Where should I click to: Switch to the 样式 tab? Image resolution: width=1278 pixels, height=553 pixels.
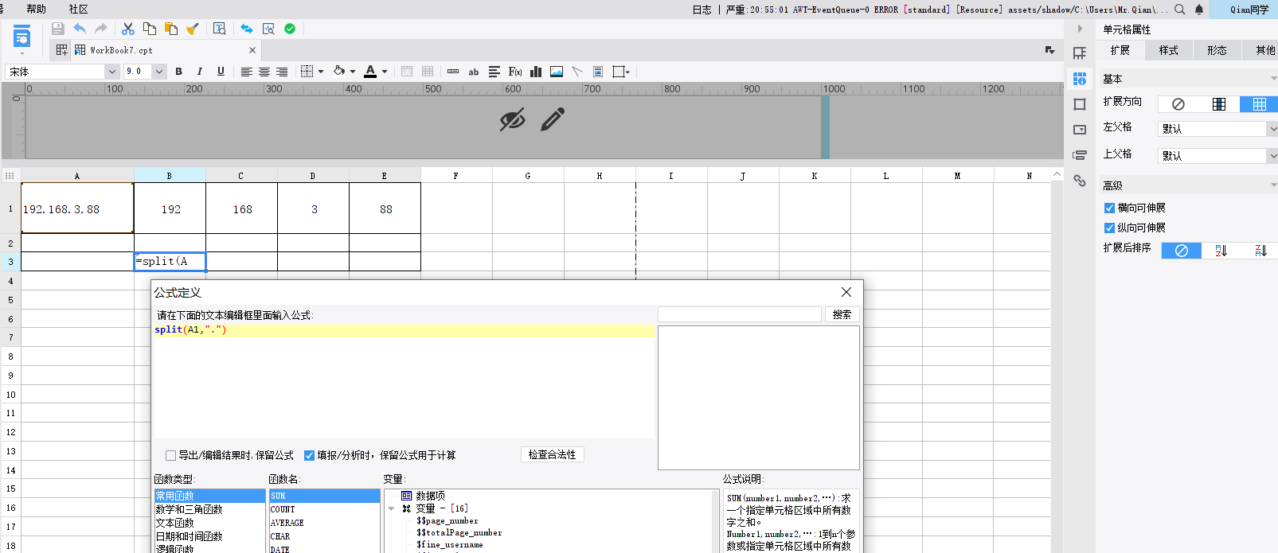click(x=1168, y=50)
